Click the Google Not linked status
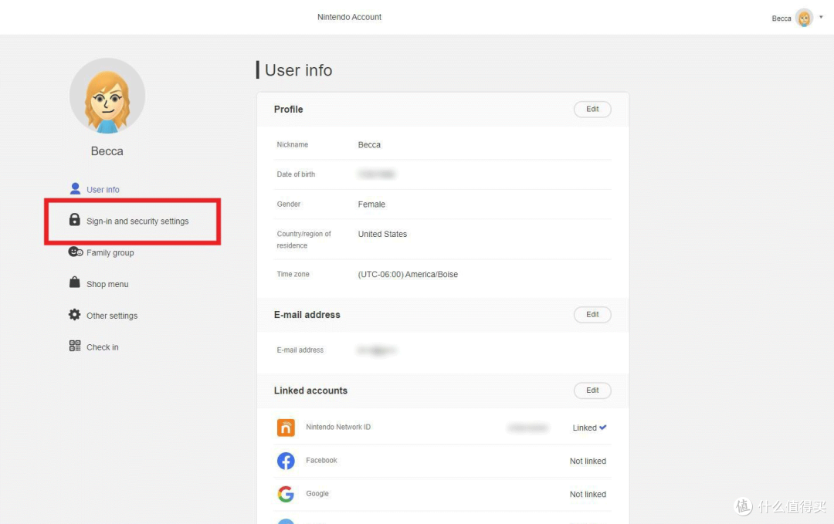 click(x=588, y=494)
